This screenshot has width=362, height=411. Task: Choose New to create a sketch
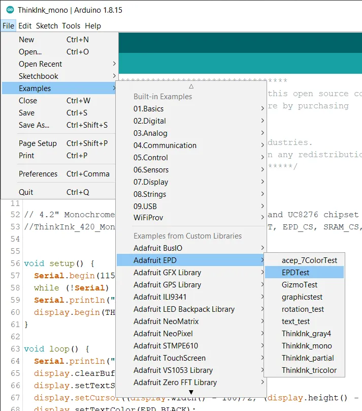click(26, 39)
